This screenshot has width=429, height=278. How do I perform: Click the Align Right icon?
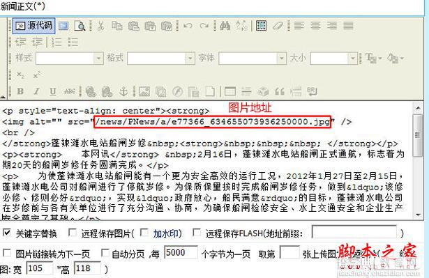click(x=331, y=26)
